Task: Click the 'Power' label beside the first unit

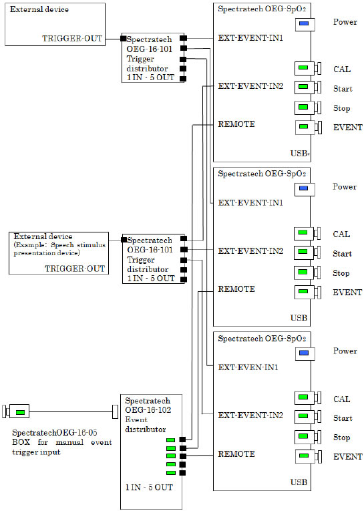Action: pos(345,22)
